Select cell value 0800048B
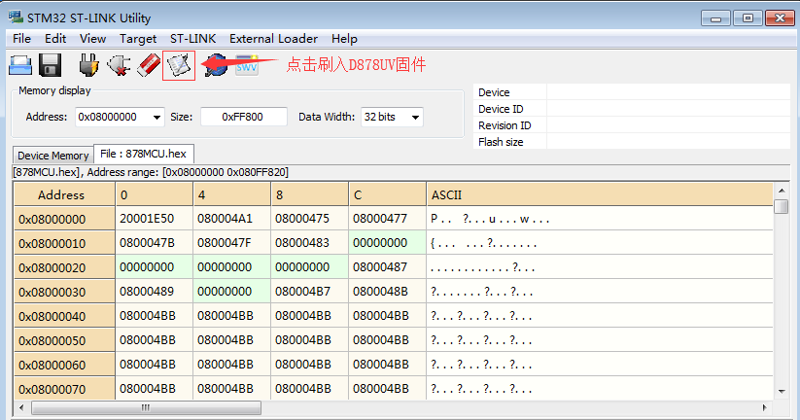This screenshot has height=420, width=800. 388,292
